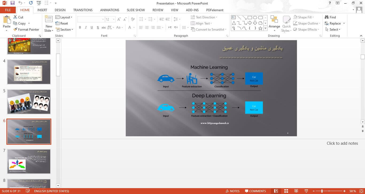The height and width of the screenshot is (194, 365).
Task: Select slide 7 thumbnail
Action: point(29,161)
